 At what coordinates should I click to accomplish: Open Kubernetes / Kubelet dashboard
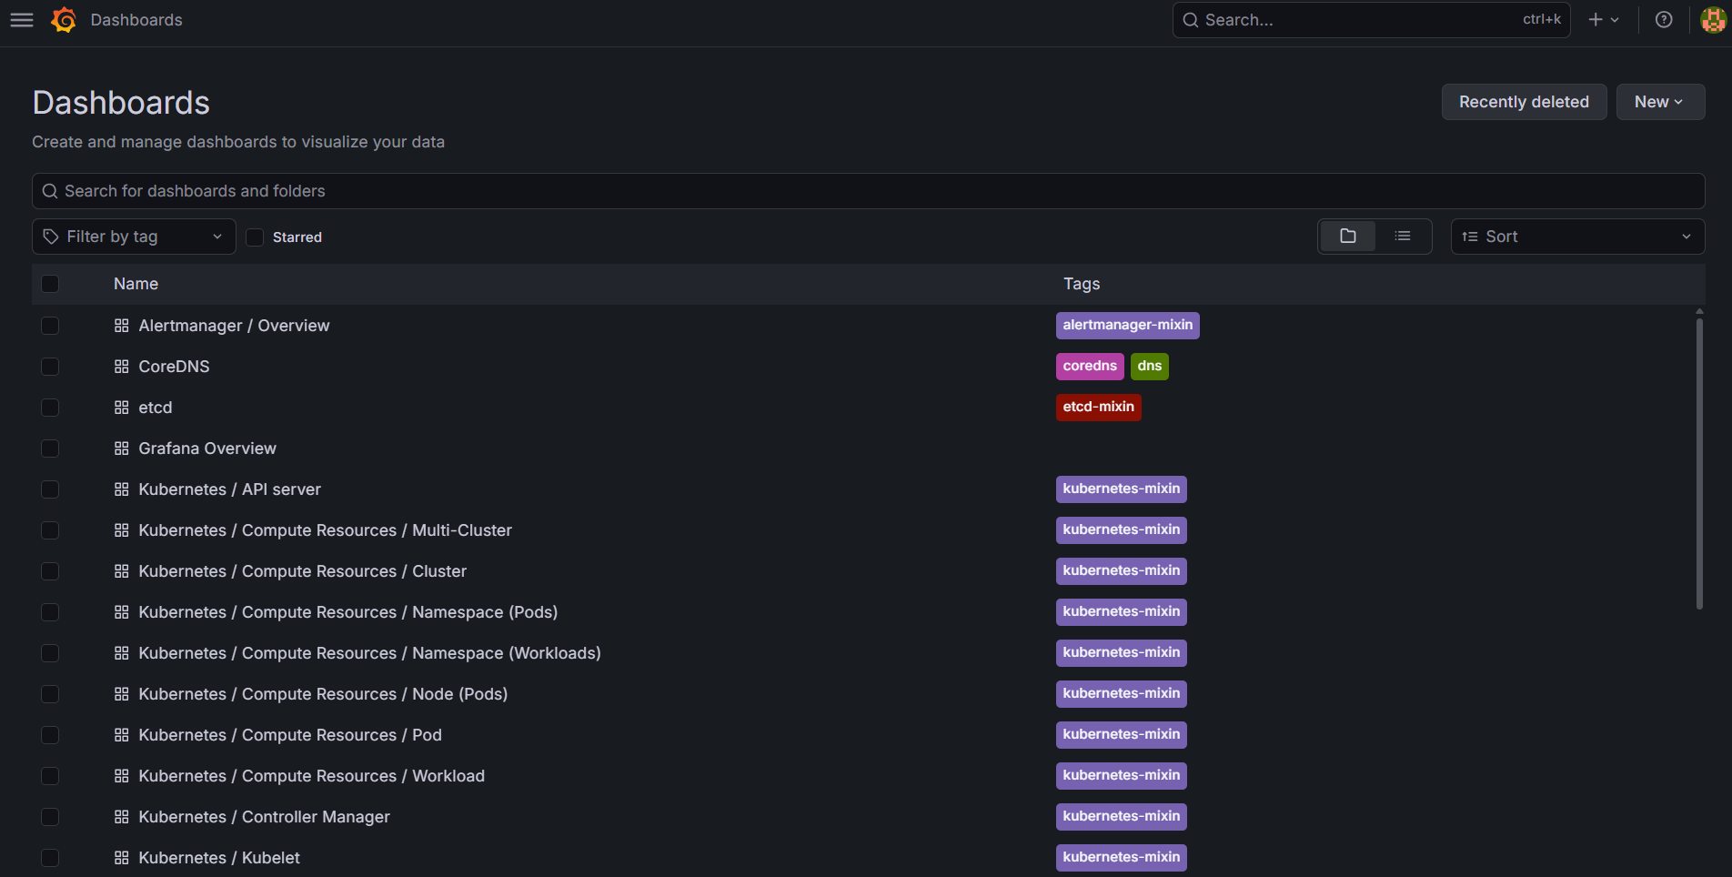pyautogui.click(x=219, y=858)
